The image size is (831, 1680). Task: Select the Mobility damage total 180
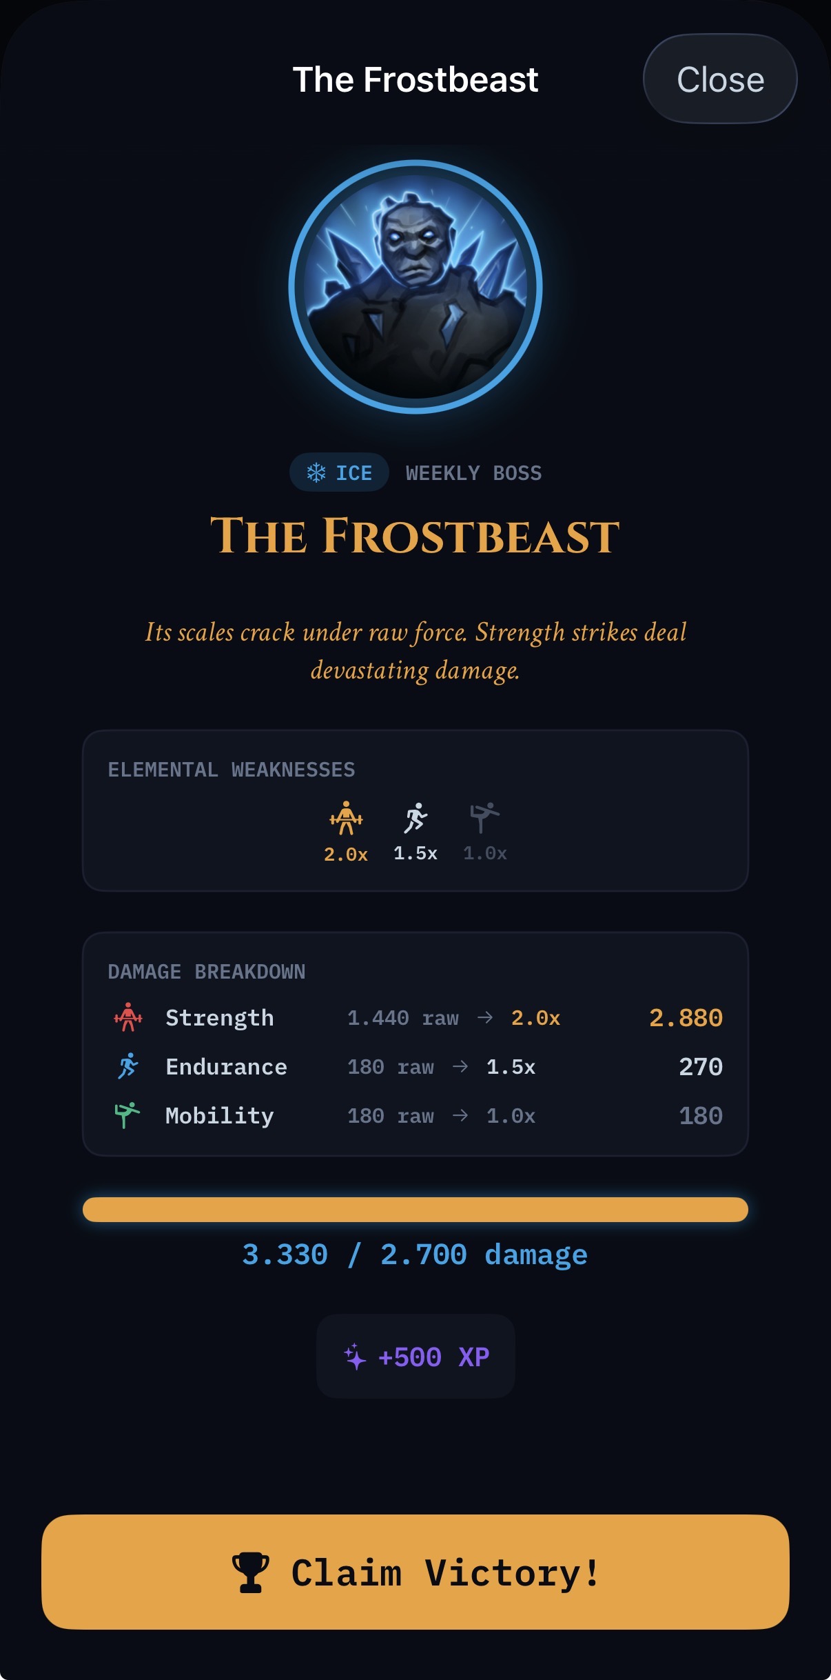coord(701,1116)
